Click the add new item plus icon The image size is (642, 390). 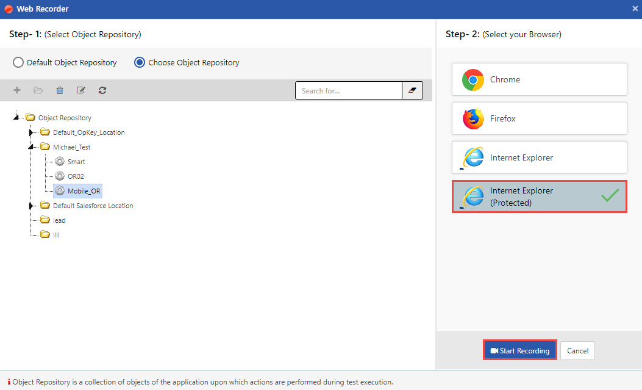coord(17,90)
